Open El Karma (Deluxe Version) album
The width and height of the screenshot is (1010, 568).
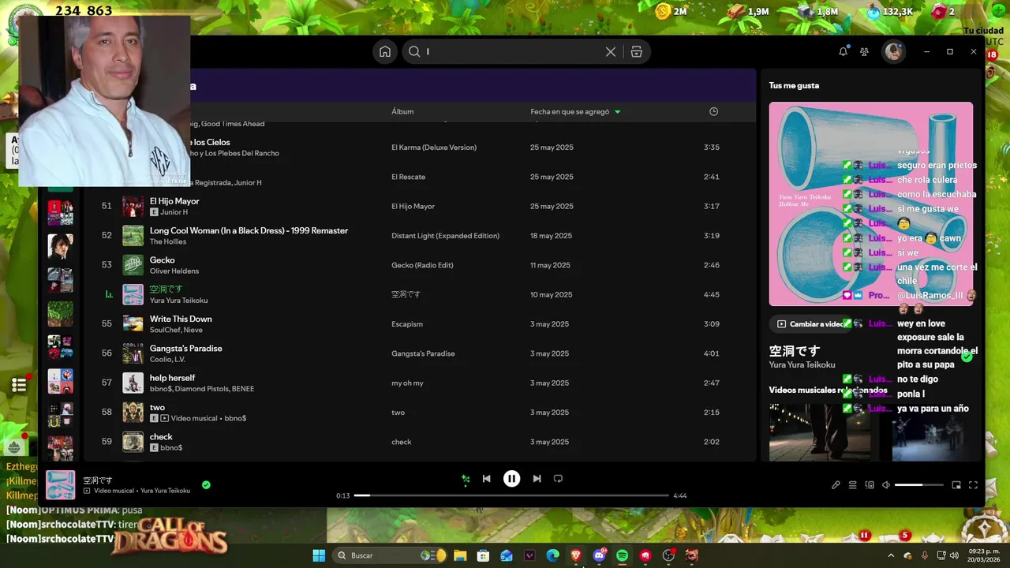tap(434, 148)
